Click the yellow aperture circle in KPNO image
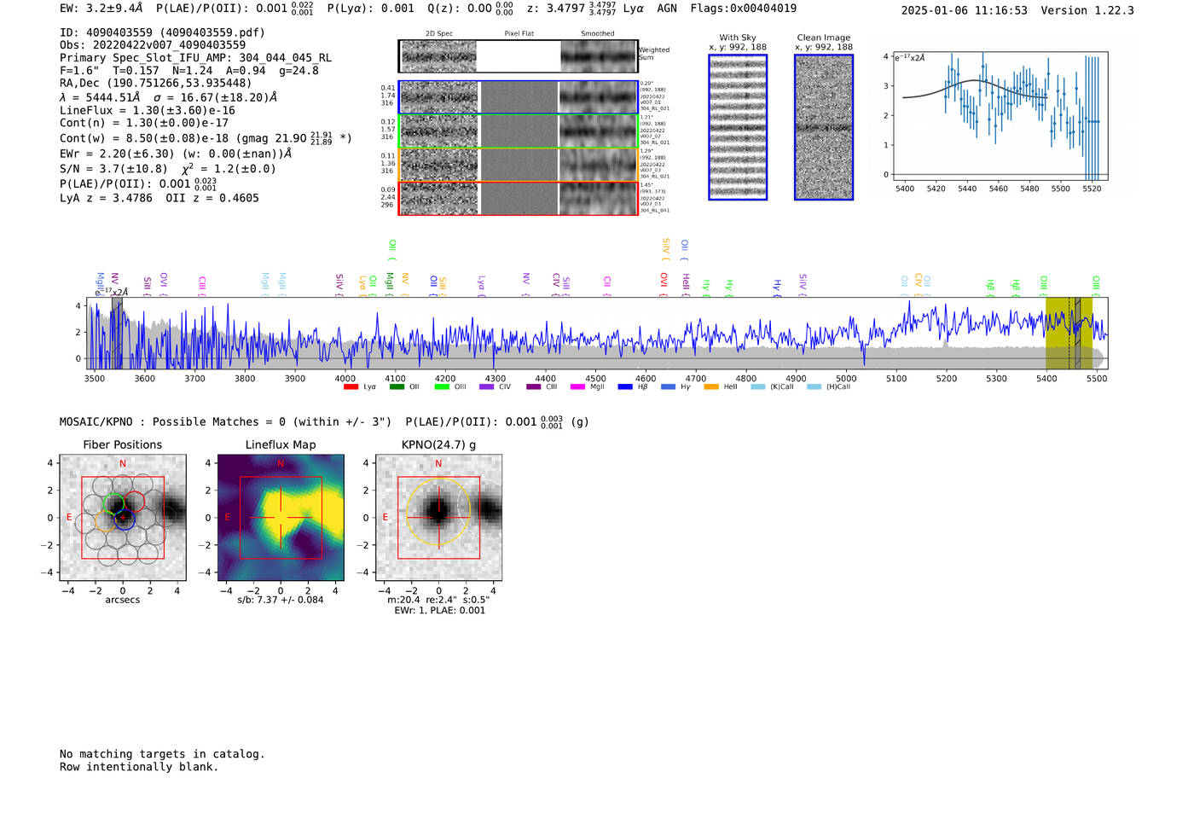This screenshot has height=813, width=1194. 438,513
